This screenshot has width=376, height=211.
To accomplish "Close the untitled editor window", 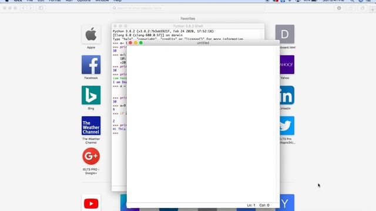I will [130, 43].
